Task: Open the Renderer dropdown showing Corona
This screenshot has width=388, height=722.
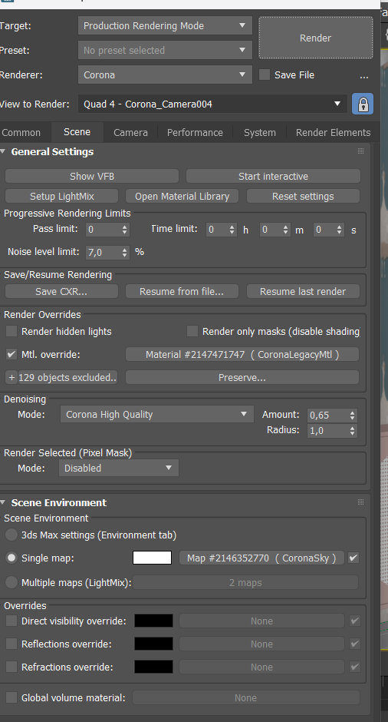Action: click(165, 75)
